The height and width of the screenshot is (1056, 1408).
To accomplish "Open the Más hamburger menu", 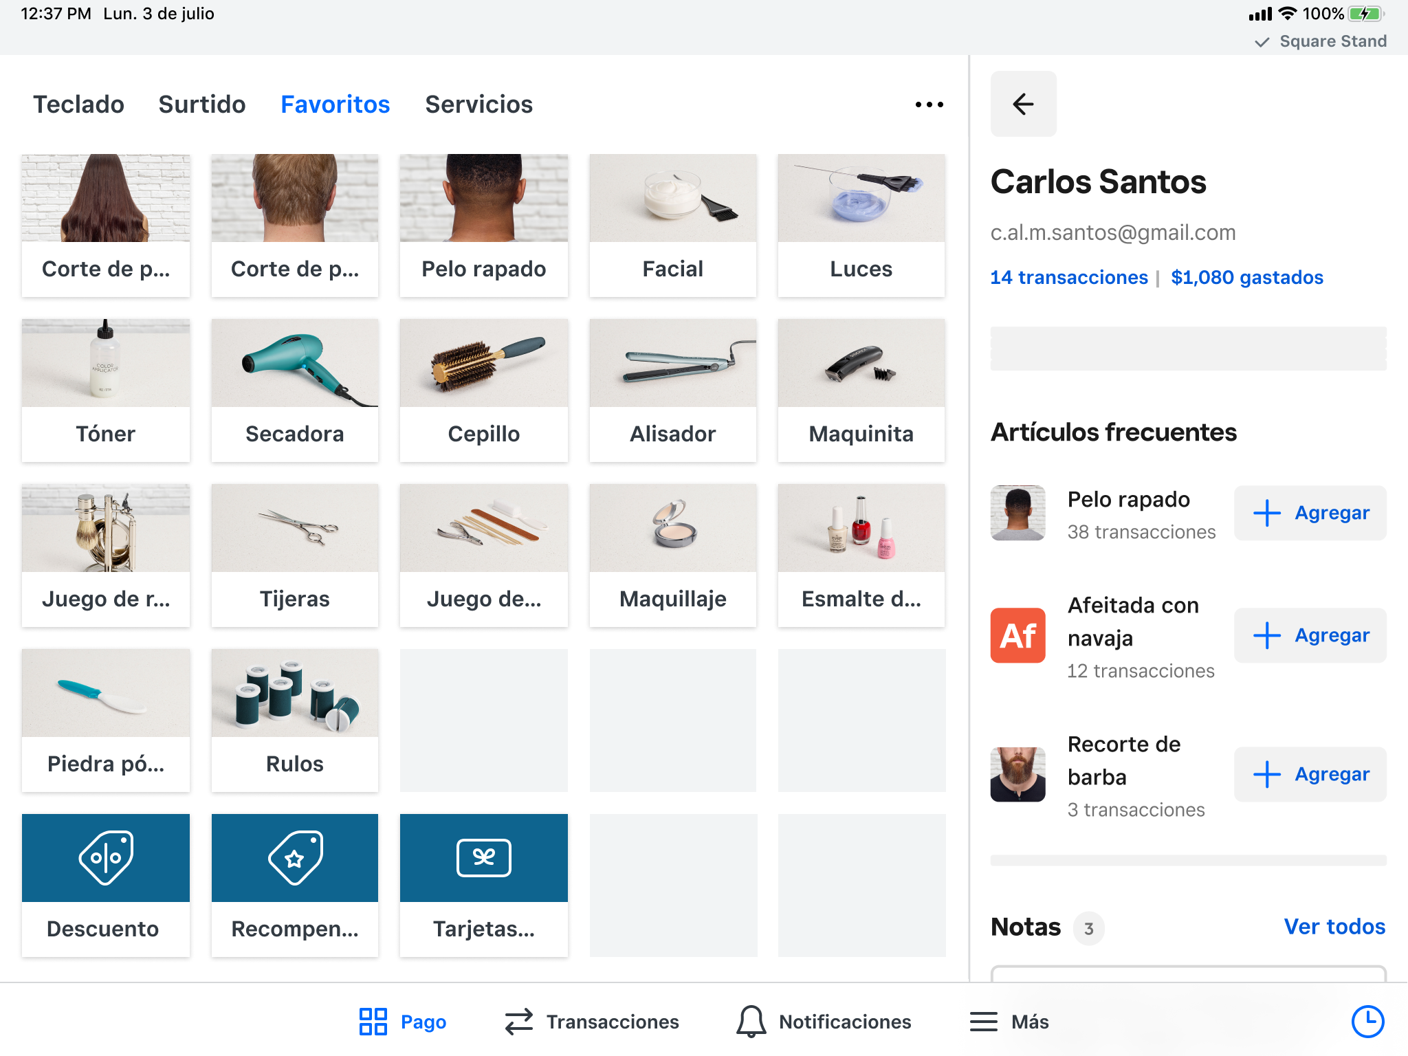I will click(x=1009, y=1022).
